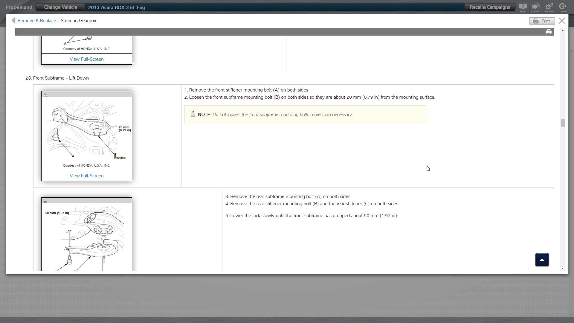This screenshot has height=323, width=574.
Task: Open View Full-Screen link in top image box
Action: click(87, 59)
